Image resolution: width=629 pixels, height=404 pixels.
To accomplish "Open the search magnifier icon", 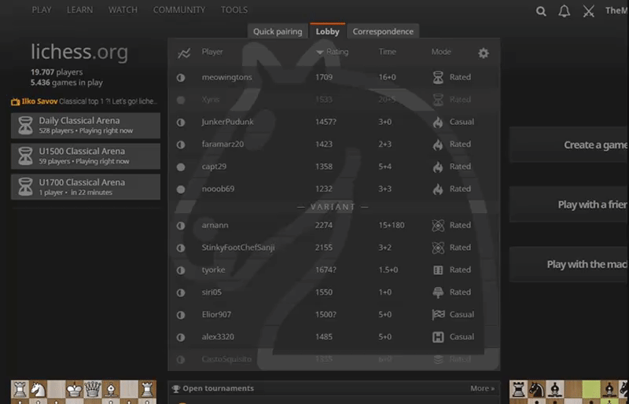I will 541,11.
